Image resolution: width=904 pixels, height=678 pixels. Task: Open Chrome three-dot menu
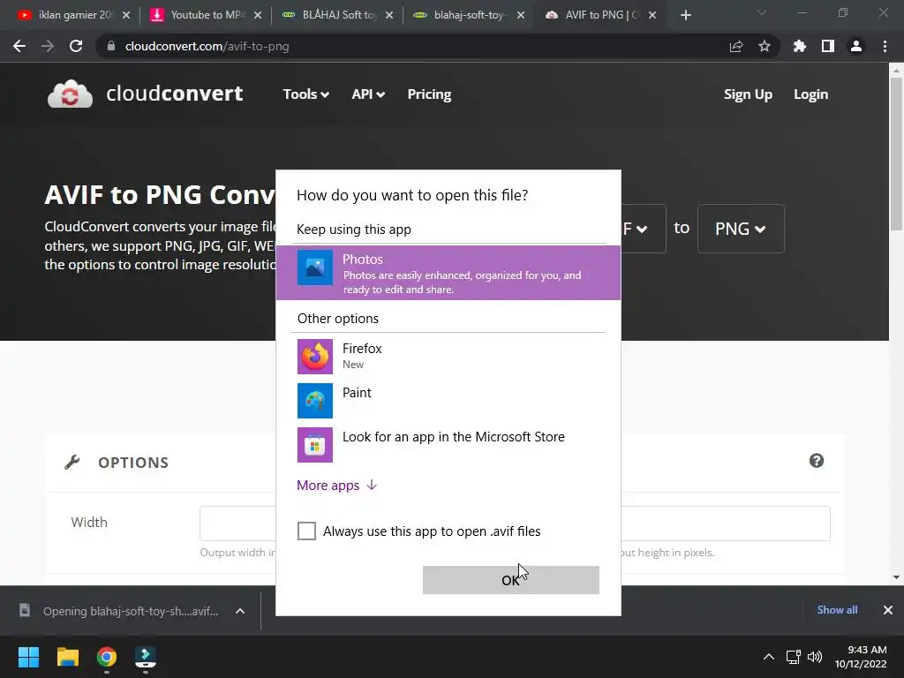pos(885,46)
